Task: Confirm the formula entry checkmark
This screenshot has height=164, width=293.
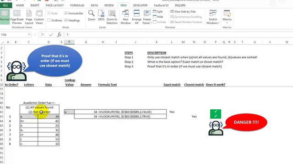Action: (51, 35)
